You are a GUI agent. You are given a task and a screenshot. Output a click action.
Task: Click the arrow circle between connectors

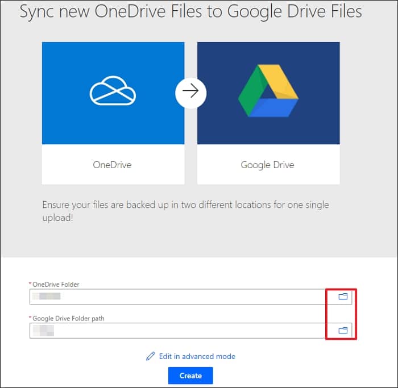[x=190, y=93]
